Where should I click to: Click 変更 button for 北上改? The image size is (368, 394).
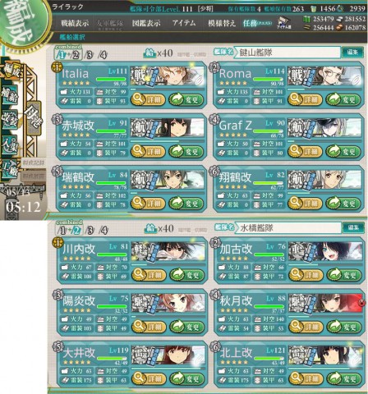pyautogui.click(x=344, y=379)
